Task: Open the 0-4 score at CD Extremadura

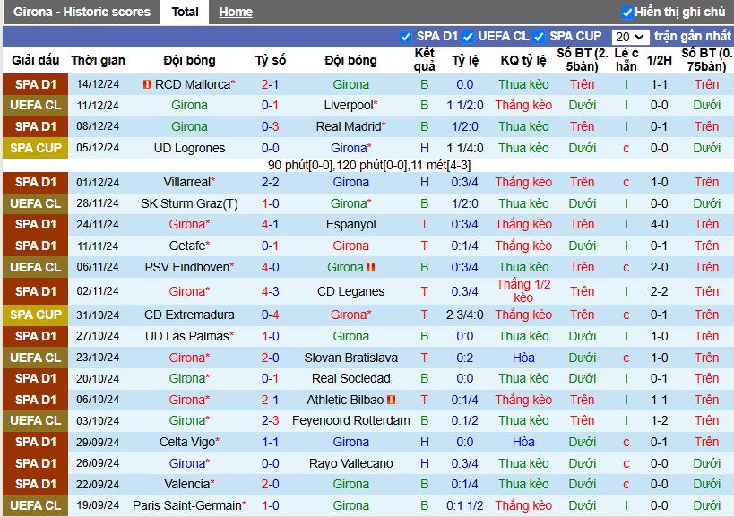Action: 270,315
